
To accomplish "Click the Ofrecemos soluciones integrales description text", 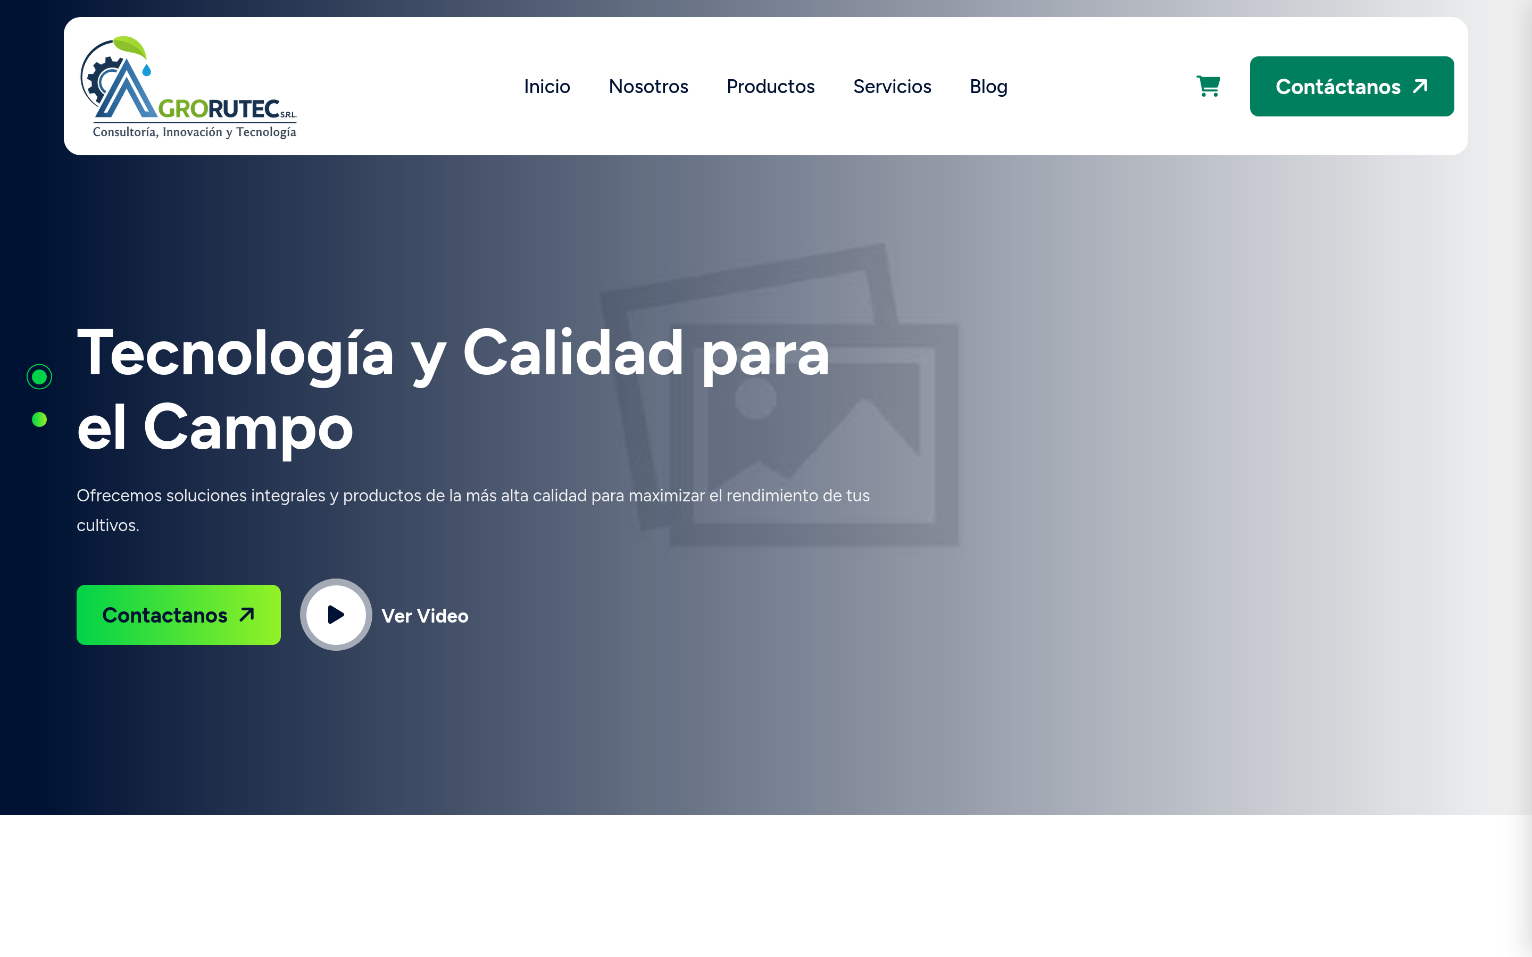I will coord(473,510).
